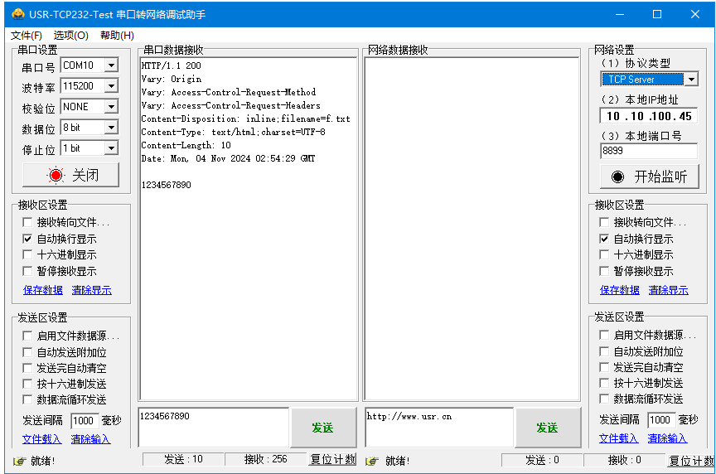Enable network 十六进制显示 checkbox
Image resolution: width=716 pixels, height=474 pixels.
(604, 254)
